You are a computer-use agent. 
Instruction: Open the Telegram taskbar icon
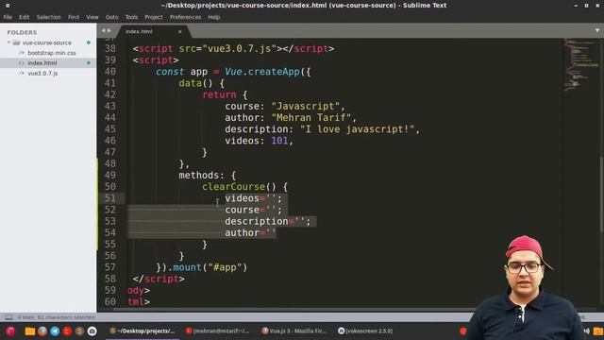(x=55, y=331)
